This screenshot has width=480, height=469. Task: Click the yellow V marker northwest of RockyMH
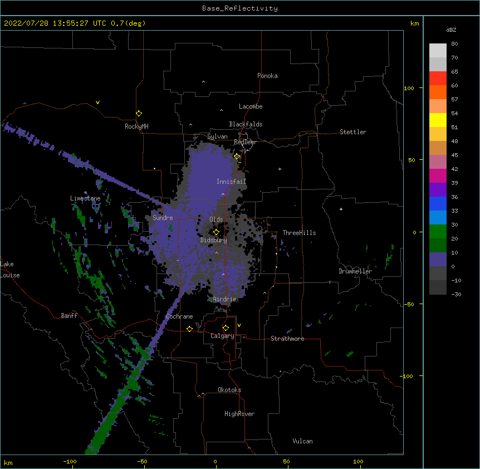(97, 102)
